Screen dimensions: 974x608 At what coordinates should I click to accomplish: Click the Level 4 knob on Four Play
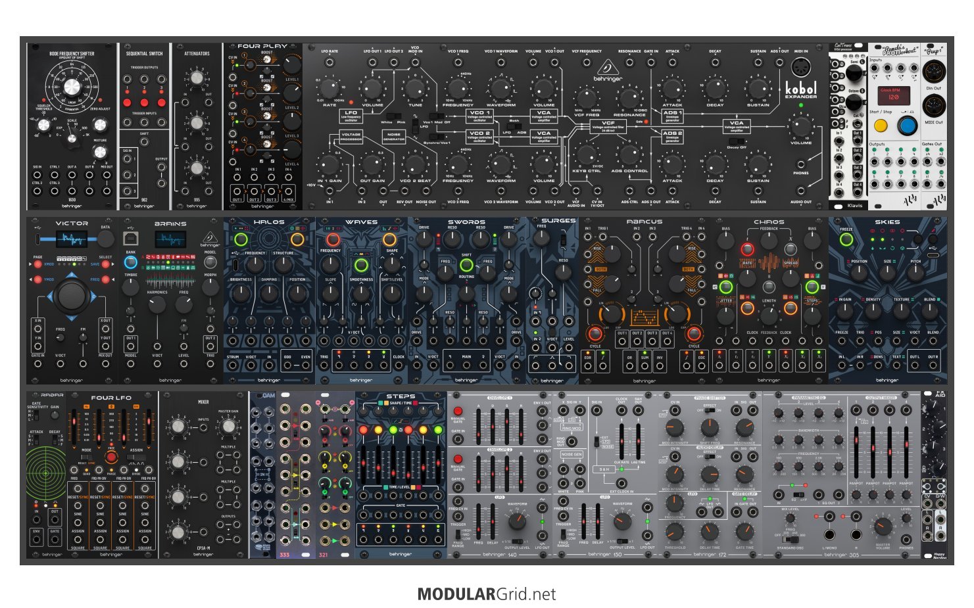point(291,150)
